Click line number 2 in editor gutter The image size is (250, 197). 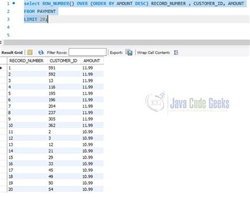8,12
